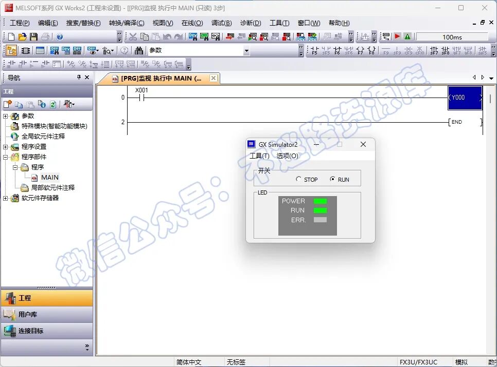
Task: Click the 100ms scan time field
Action: (452, 37)
